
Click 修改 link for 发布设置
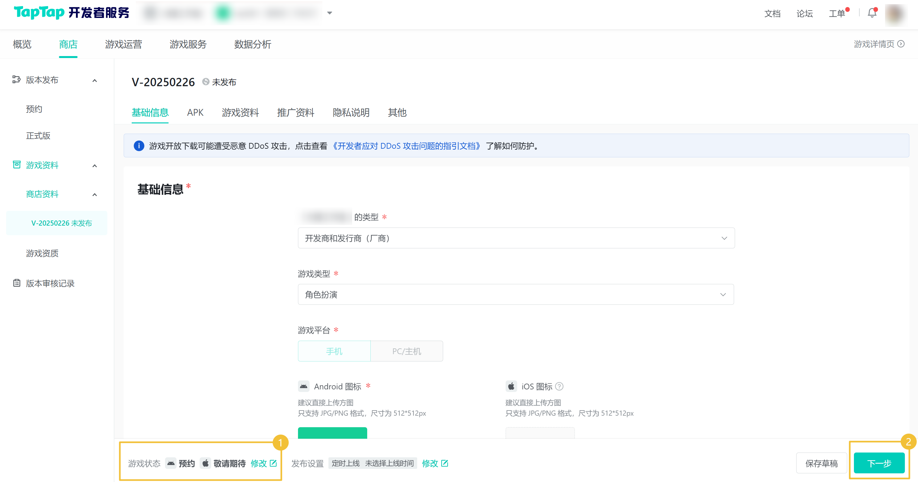click(x=430, y=463)
